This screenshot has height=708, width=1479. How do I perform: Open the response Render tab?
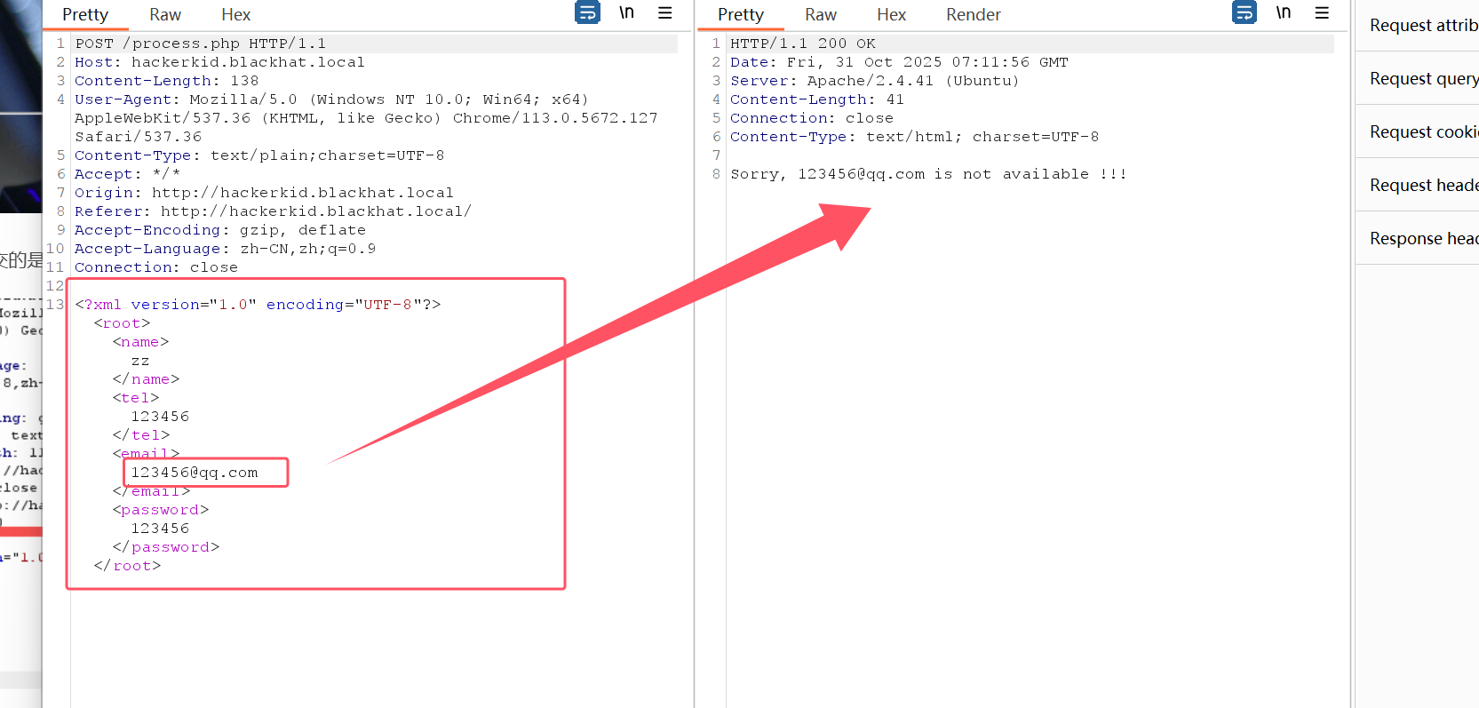click(x=973, y=15)
